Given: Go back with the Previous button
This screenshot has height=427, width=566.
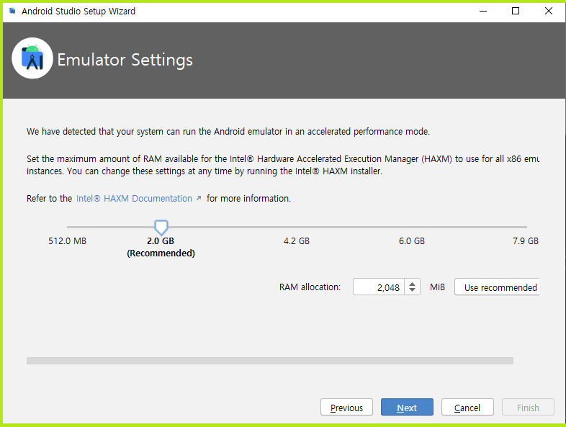Looking at the screenshot, I should coord(346,407).
